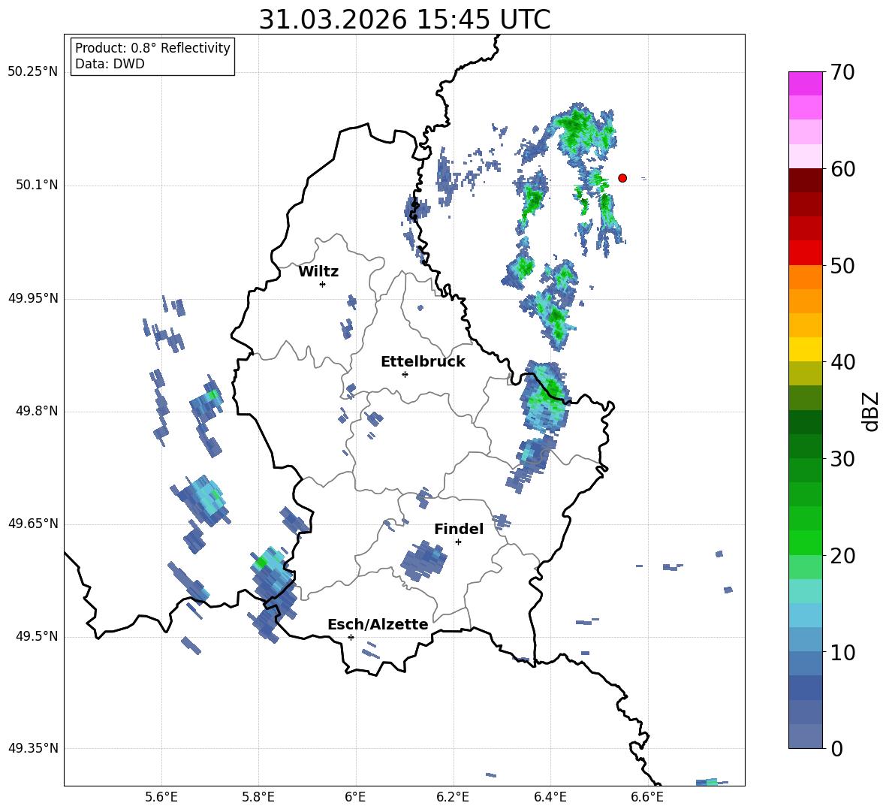Select the Esch/Alzette city label
This screenshot has width=889, height=812.
[378, 624]
